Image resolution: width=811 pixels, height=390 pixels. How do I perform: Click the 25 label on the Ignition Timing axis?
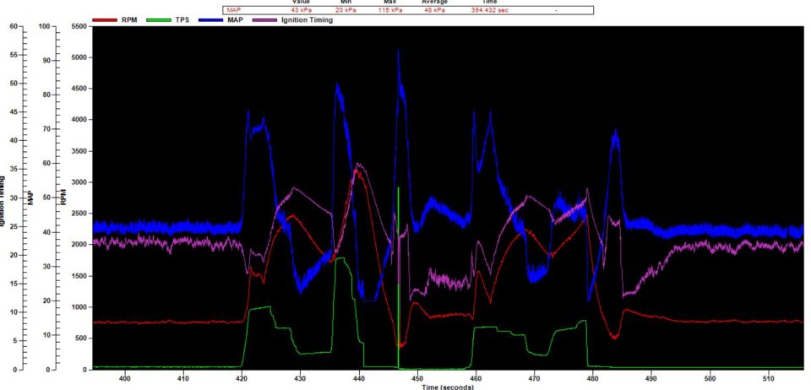click(x=14, y=226)
